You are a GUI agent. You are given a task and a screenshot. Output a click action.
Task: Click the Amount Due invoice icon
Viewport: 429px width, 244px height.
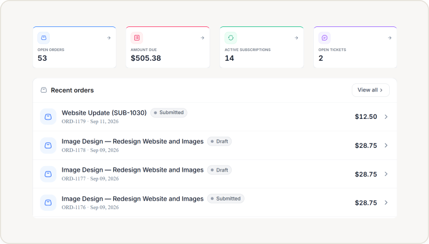click(137, 38)
